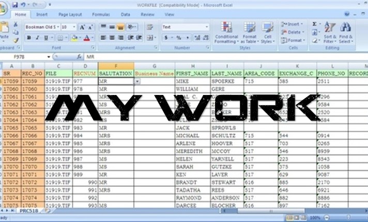
Task: Click the zoom slider in status bar
Action: click(348, 217)
